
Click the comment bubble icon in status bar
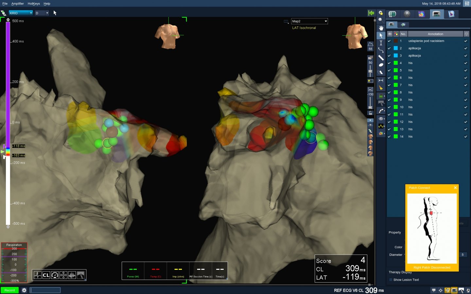(x=434, y=290)
